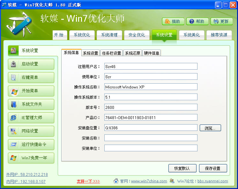238x189 pixels.
Task: Click 恢复默认 restore defaults button
Action: 182,168
